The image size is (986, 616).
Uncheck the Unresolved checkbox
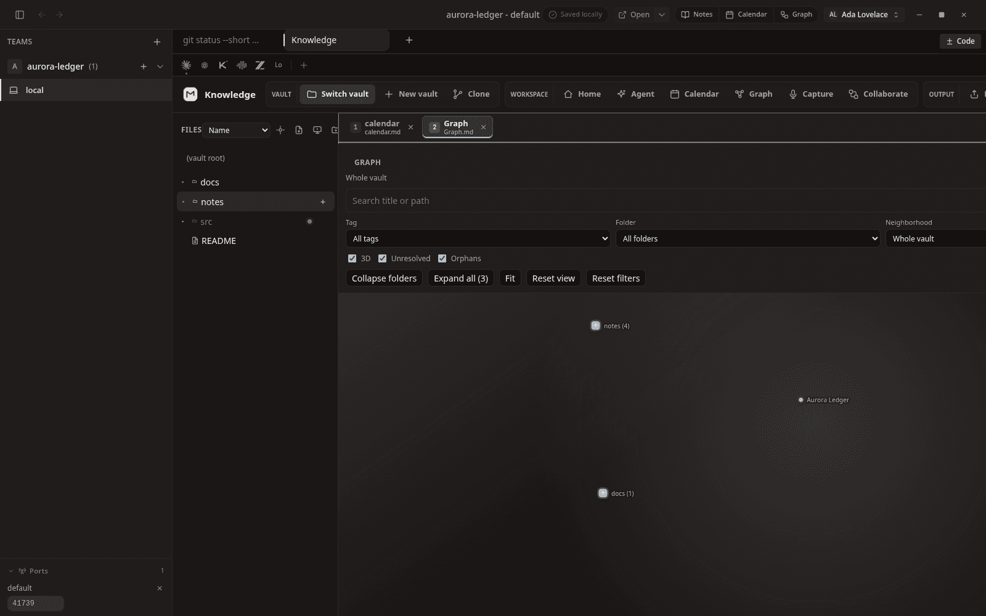pos(382,259)
